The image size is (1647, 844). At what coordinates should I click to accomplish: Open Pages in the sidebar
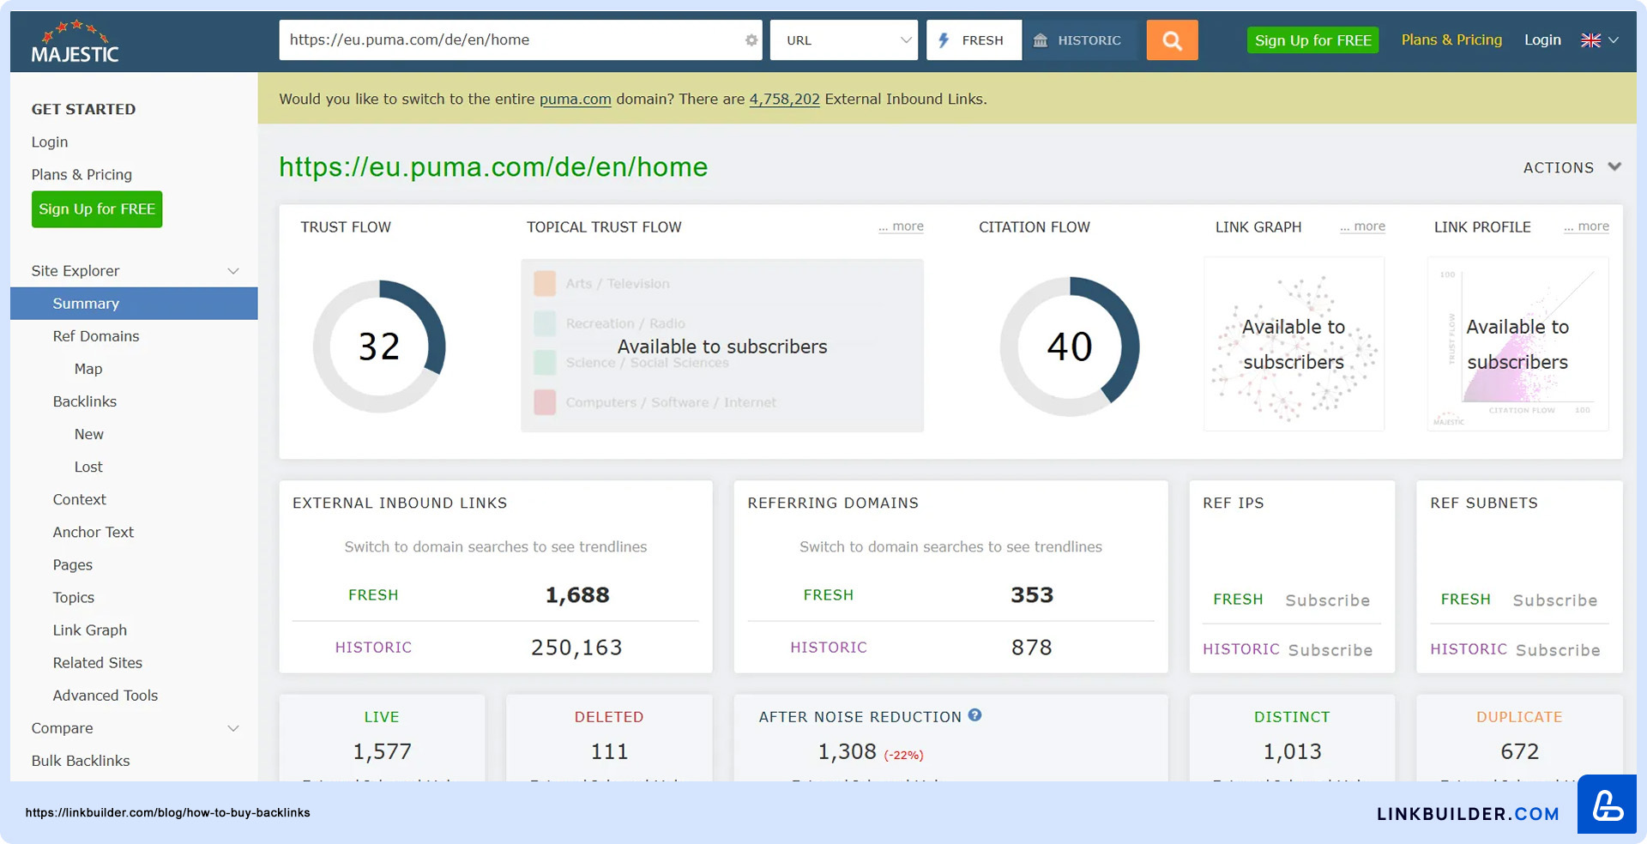coord(73,564)
